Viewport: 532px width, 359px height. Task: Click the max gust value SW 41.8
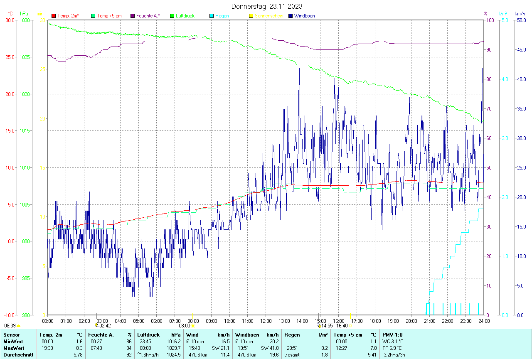[270, 348]
